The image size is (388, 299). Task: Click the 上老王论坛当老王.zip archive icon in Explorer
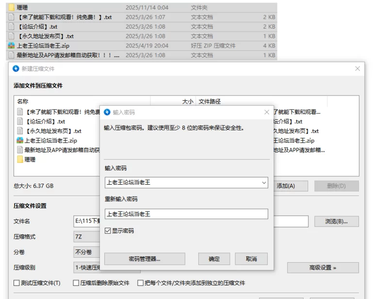12,46
